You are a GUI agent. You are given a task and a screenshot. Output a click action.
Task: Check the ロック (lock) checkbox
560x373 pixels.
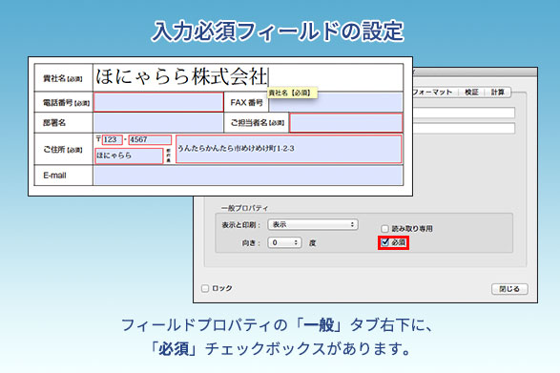pyautogui.click(x=205, y=288)
